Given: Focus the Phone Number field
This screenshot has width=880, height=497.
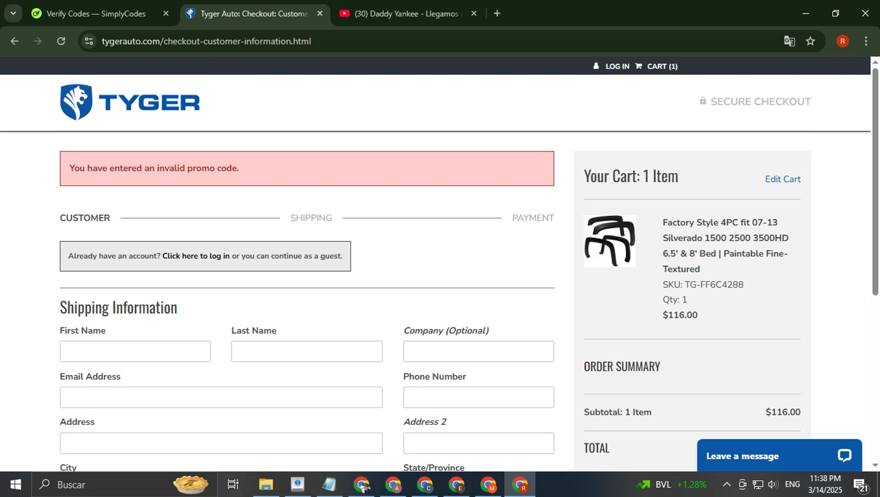Looking at the screenshot, I should tap(479, 397).
